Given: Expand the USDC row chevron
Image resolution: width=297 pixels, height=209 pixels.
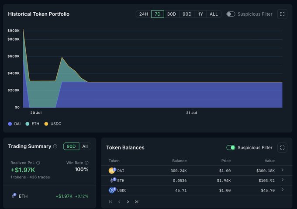Looking at the screenshot, I should 283,190.
